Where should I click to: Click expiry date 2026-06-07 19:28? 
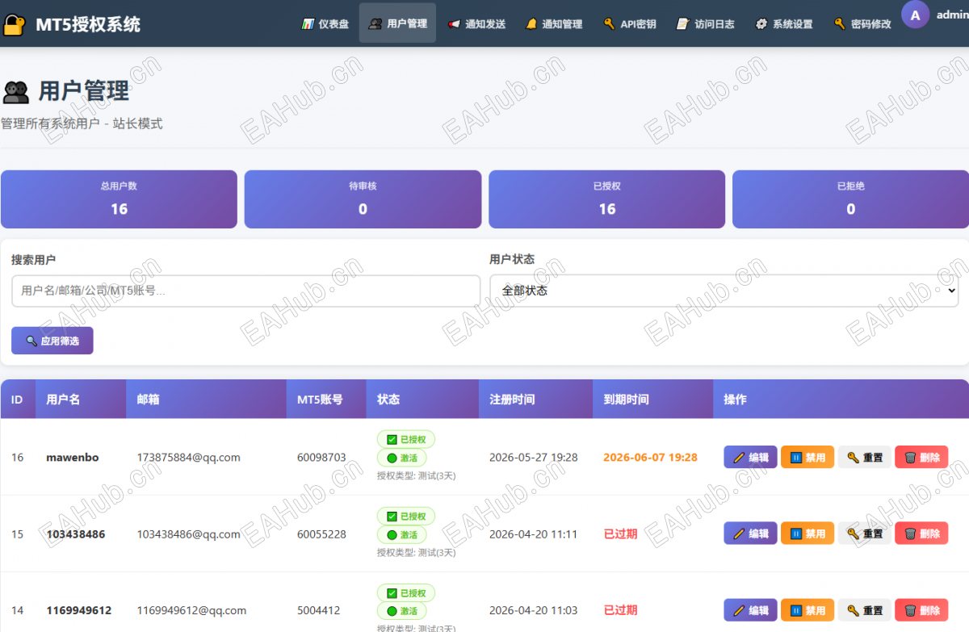(x=650, y=457)
